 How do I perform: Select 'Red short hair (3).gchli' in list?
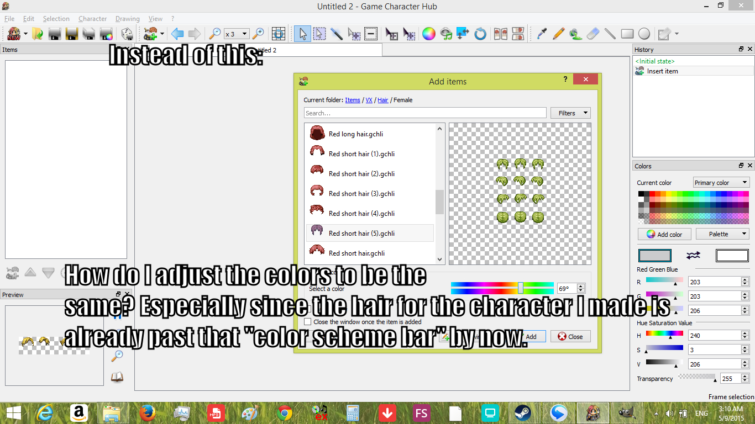pos(361,194)
